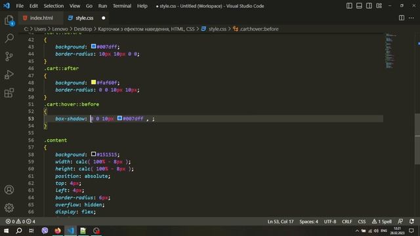Open Firefox from the taskbar

click(58, 230)
